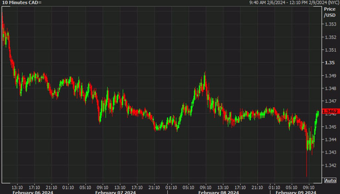Click the 1.343 price axis label
The width and height of the screenshot is (340, 194).
[x=331, y=152]
